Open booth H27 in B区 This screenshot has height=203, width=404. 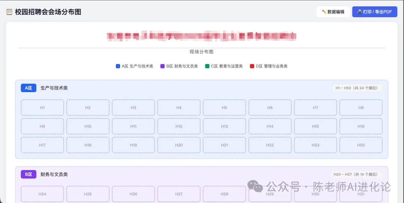[x=179, y=194]
